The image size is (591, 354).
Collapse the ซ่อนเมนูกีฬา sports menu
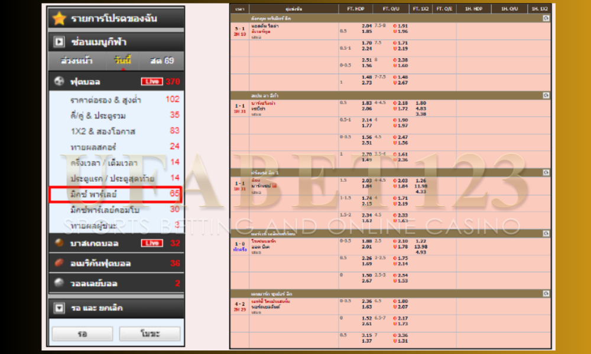pos(116,42)
